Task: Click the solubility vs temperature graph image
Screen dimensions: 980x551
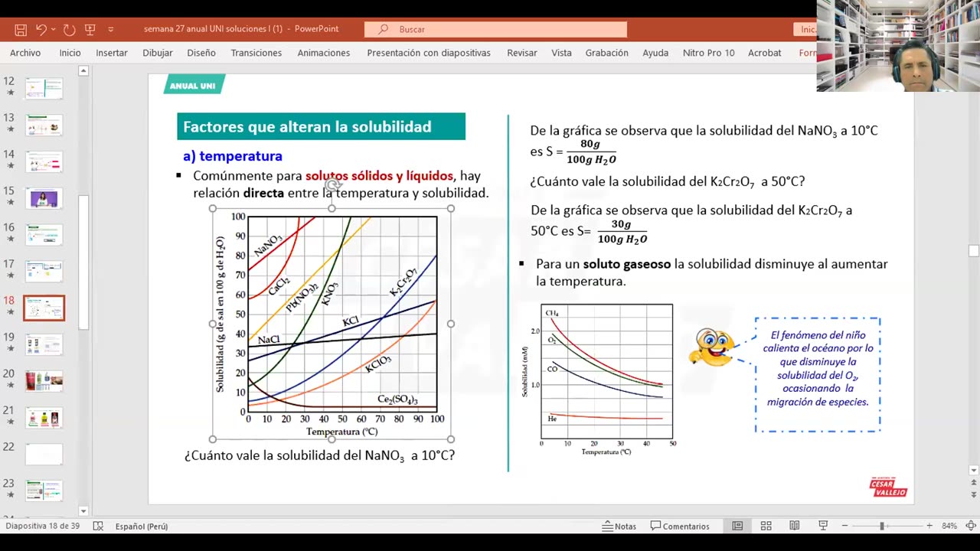Action: [332, 324]
